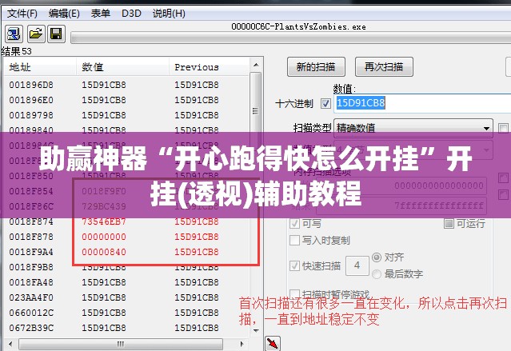Select address row 0018F9A4
Viewport: 511px width, 351px height.
(x=126, y=252)
